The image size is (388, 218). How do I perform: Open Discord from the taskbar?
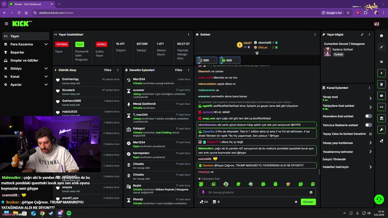(60, 213)
